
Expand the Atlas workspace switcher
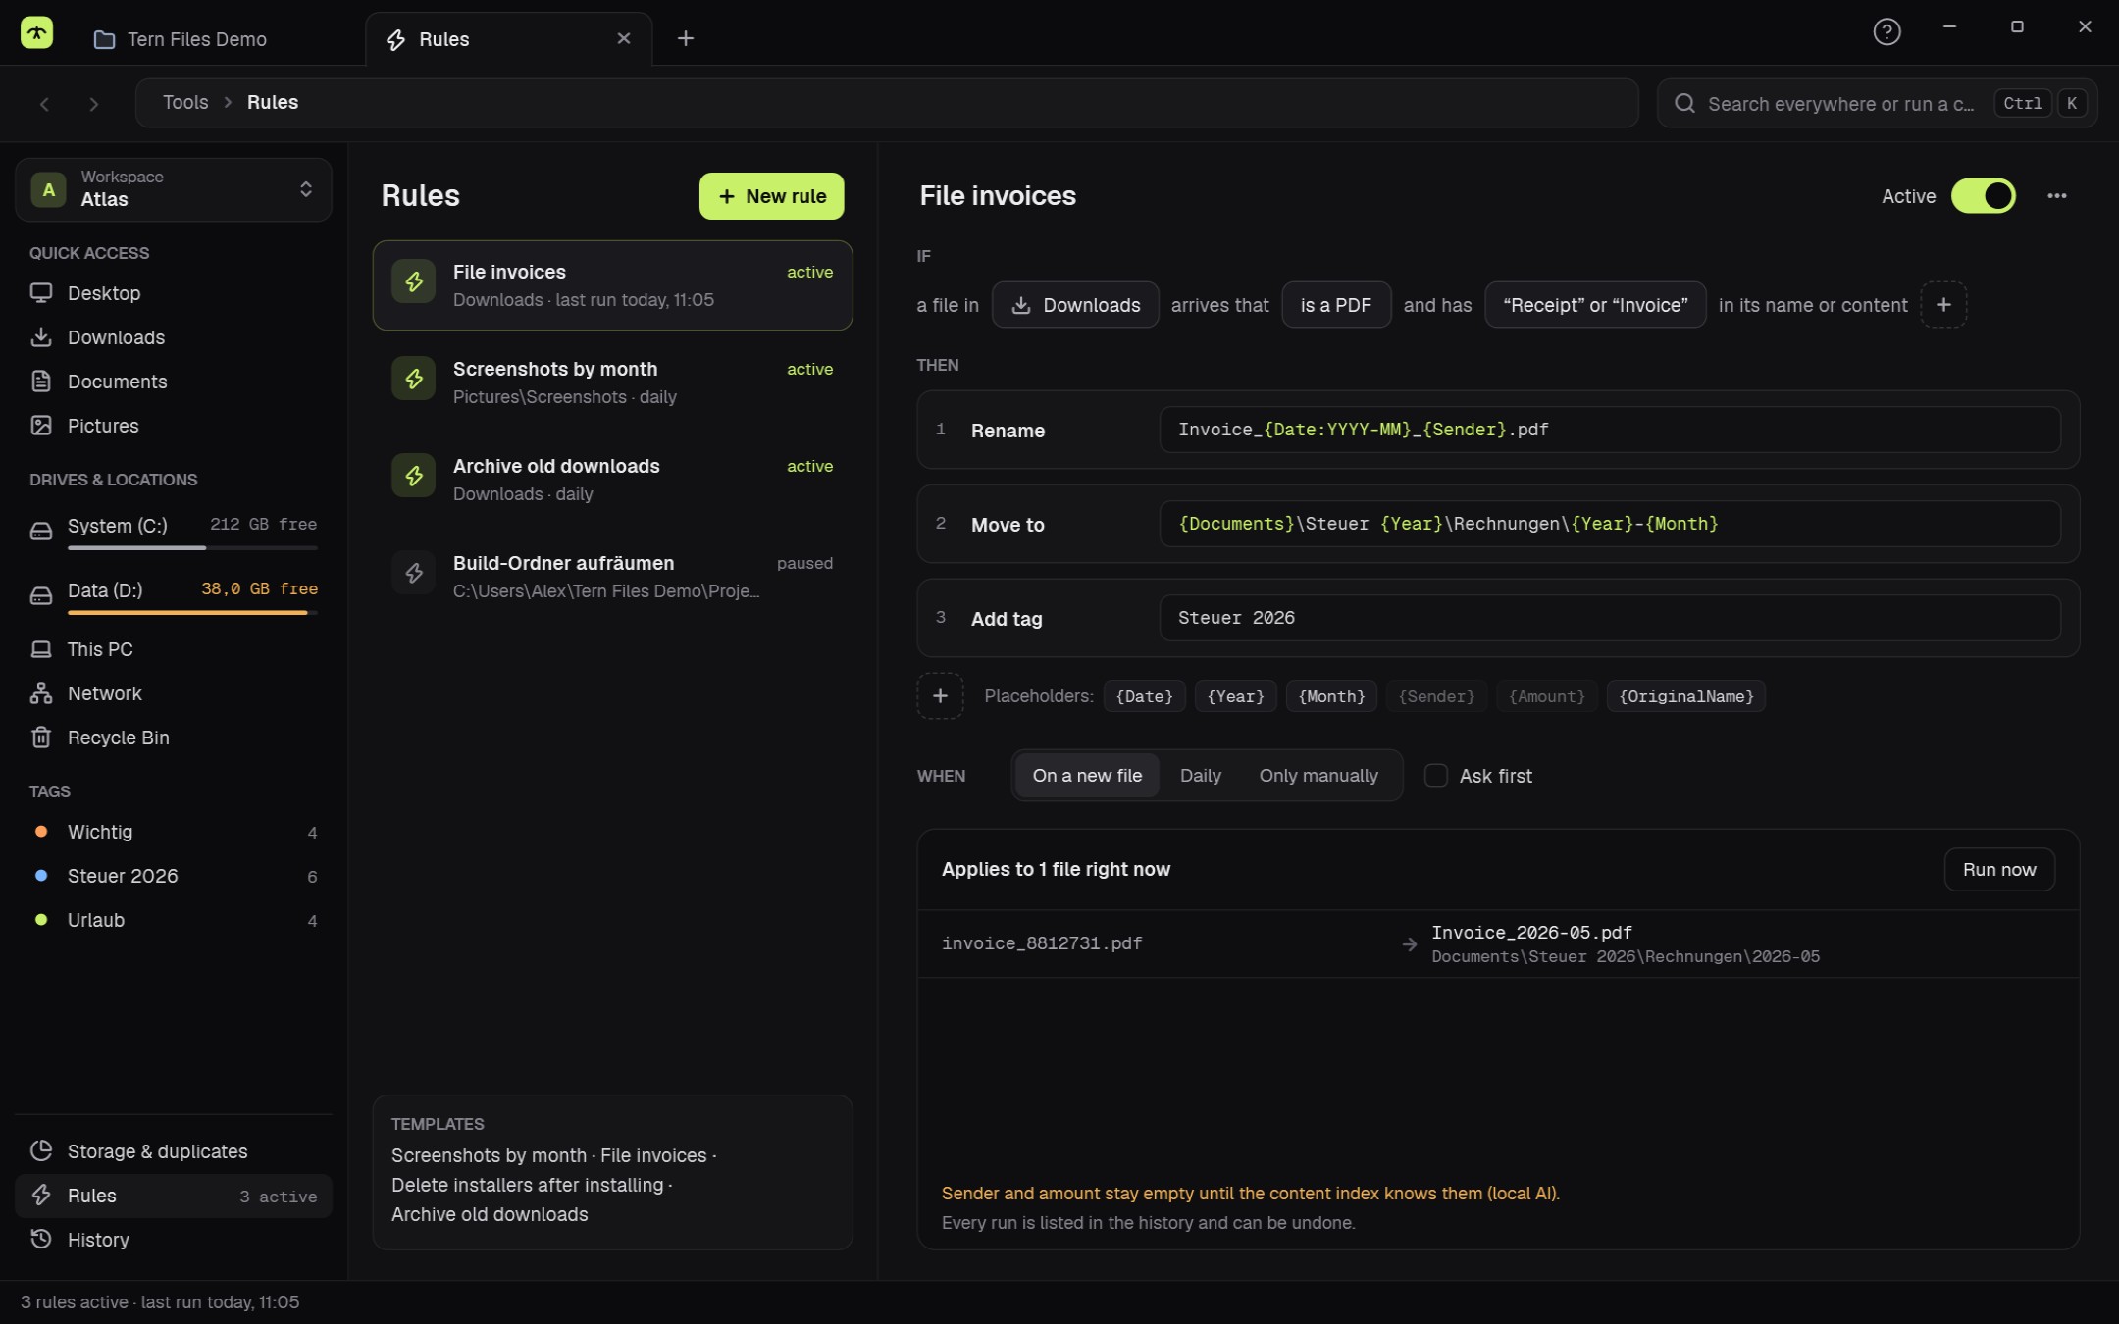click(x=174, y=189)
